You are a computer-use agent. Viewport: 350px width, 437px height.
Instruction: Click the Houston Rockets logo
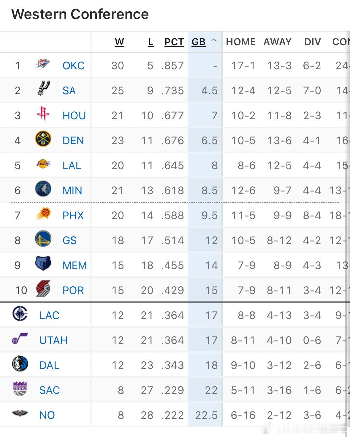click(x=43, y=114)
